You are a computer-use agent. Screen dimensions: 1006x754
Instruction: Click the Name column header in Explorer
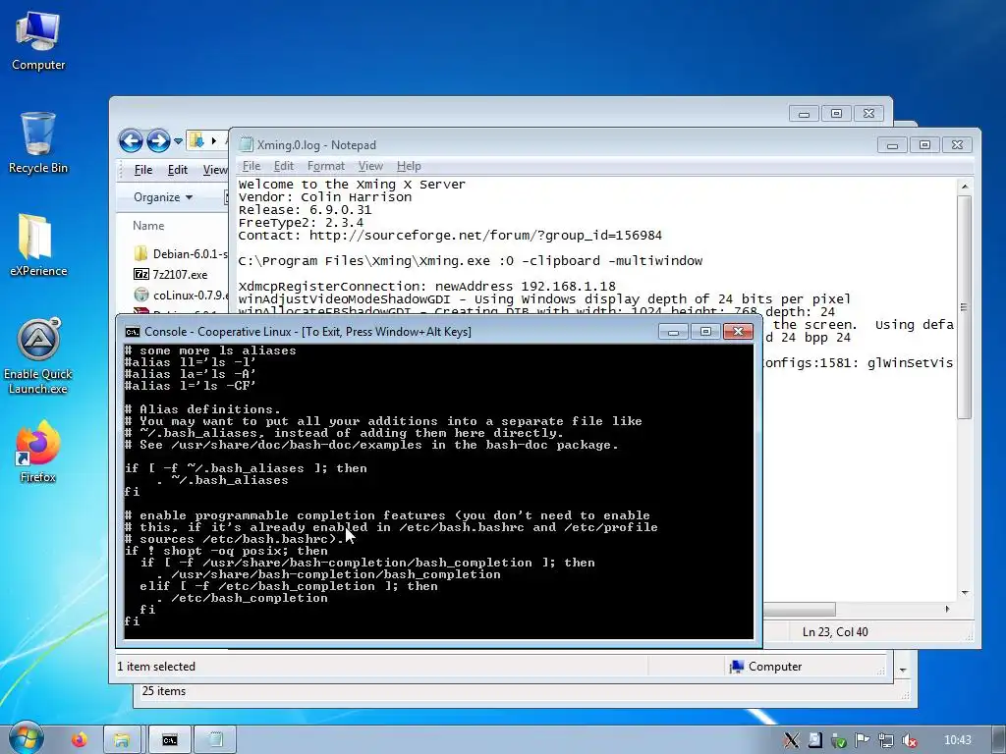click(148, 226)
